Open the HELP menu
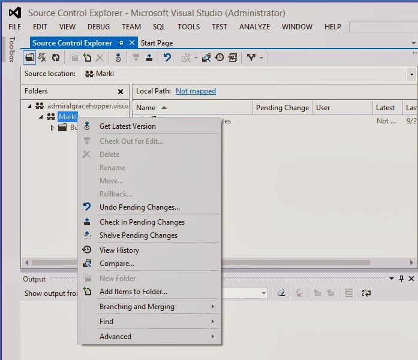The height and width of the screenshot is (360, 418). point(333,27)
